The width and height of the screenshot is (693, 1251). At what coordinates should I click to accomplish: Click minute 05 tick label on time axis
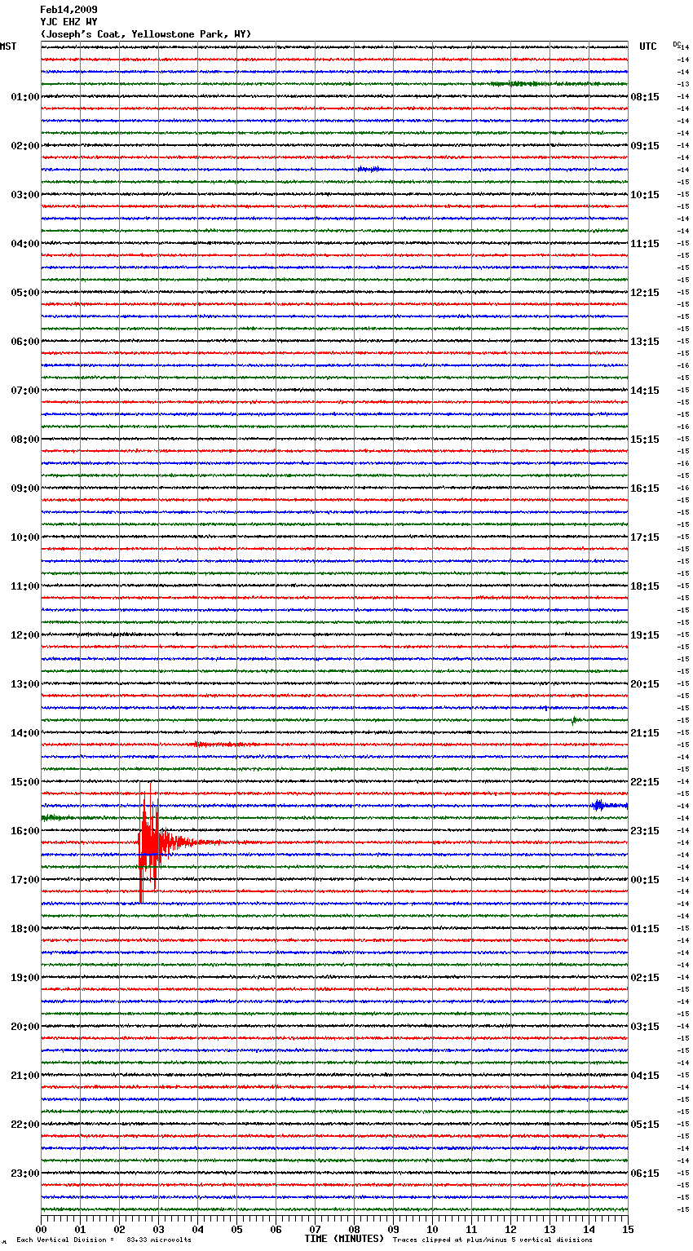(x=236, y=1229)
